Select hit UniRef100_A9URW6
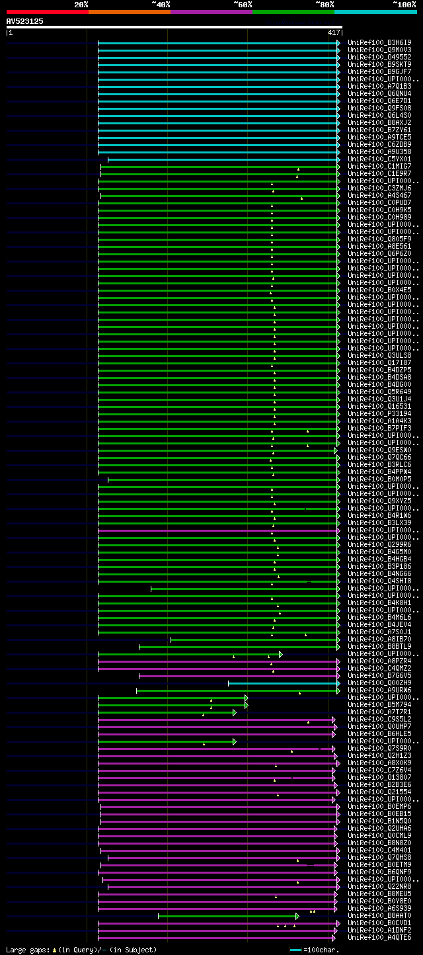Screen dimensions: 423x955 point(379,690)
